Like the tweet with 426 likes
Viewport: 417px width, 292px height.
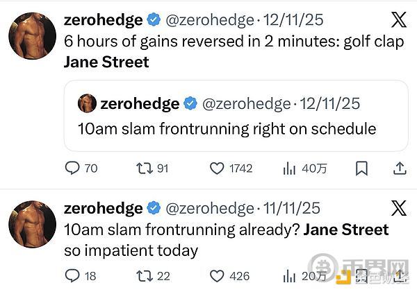click(218, 276)
